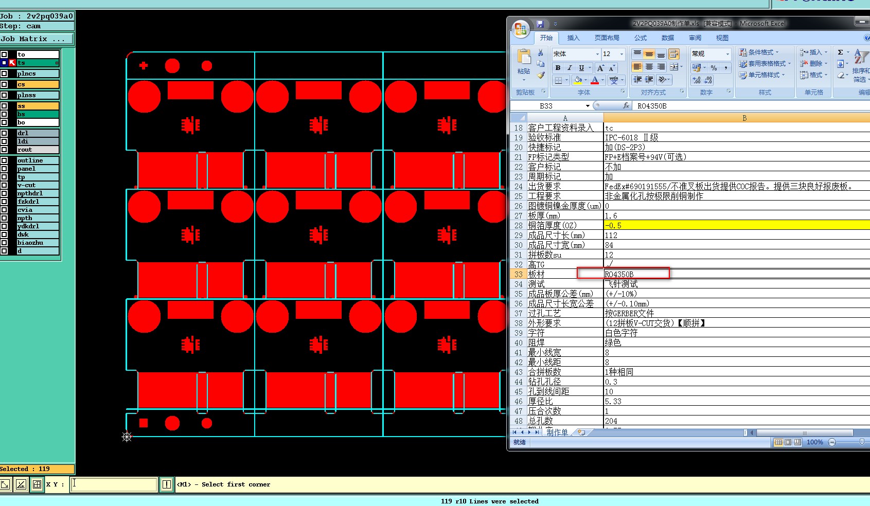This screenshot has height=506, width=870.
Task: Open the fill color dropdown arrow
Action: point(587,80)
